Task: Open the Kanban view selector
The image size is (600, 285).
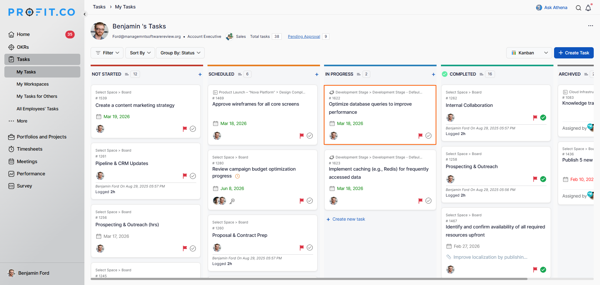Action: 529,53
